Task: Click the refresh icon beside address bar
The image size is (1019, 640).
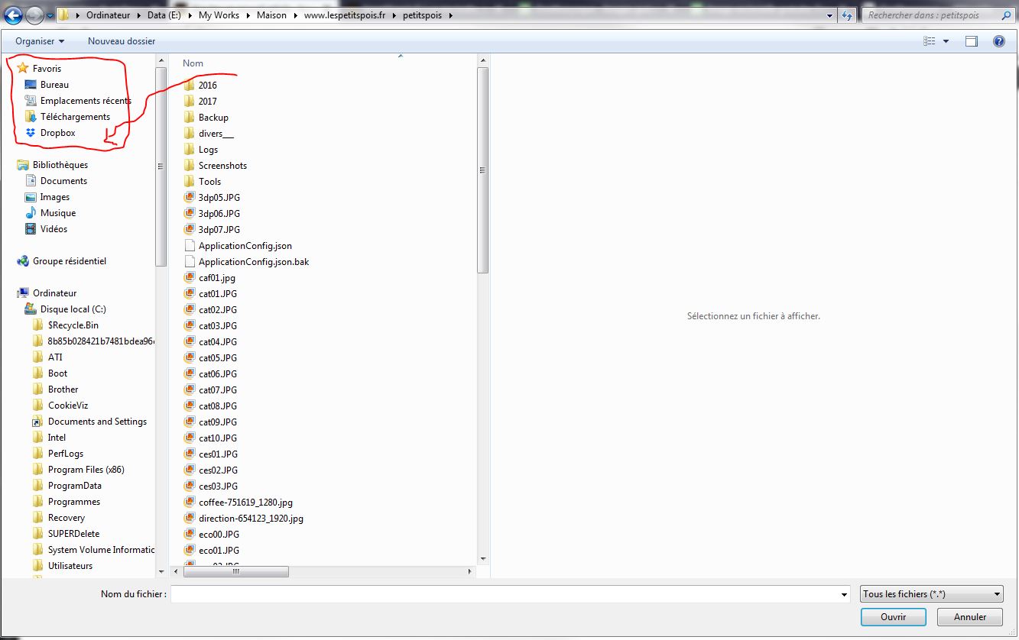Action: pos(847,15)
